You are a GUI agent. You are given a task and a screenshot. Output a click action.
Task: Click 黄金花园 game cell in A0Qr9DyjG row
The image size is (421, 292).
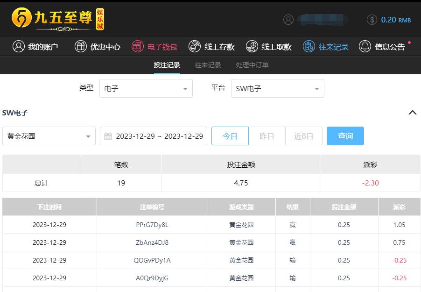pyautogui.click(x=242, y=278)
